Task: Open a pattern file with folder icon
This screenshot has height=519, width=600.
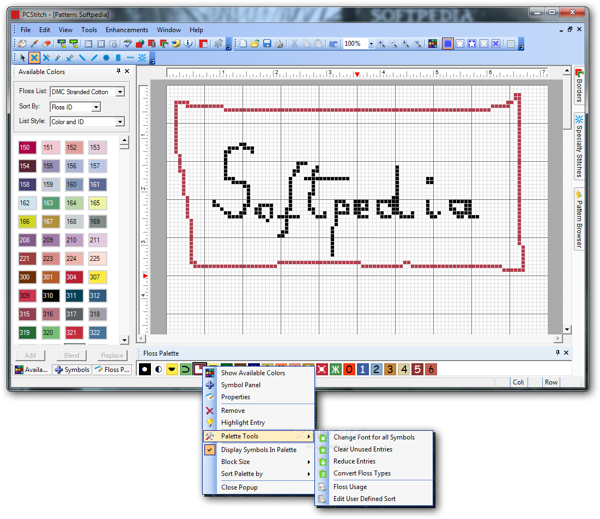Action: (255, 44)
